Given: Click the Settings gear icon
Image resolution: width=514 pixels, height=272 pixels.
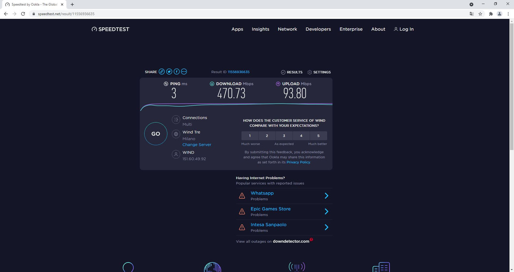Looking at the screenshot, I should tap(310, 72).
